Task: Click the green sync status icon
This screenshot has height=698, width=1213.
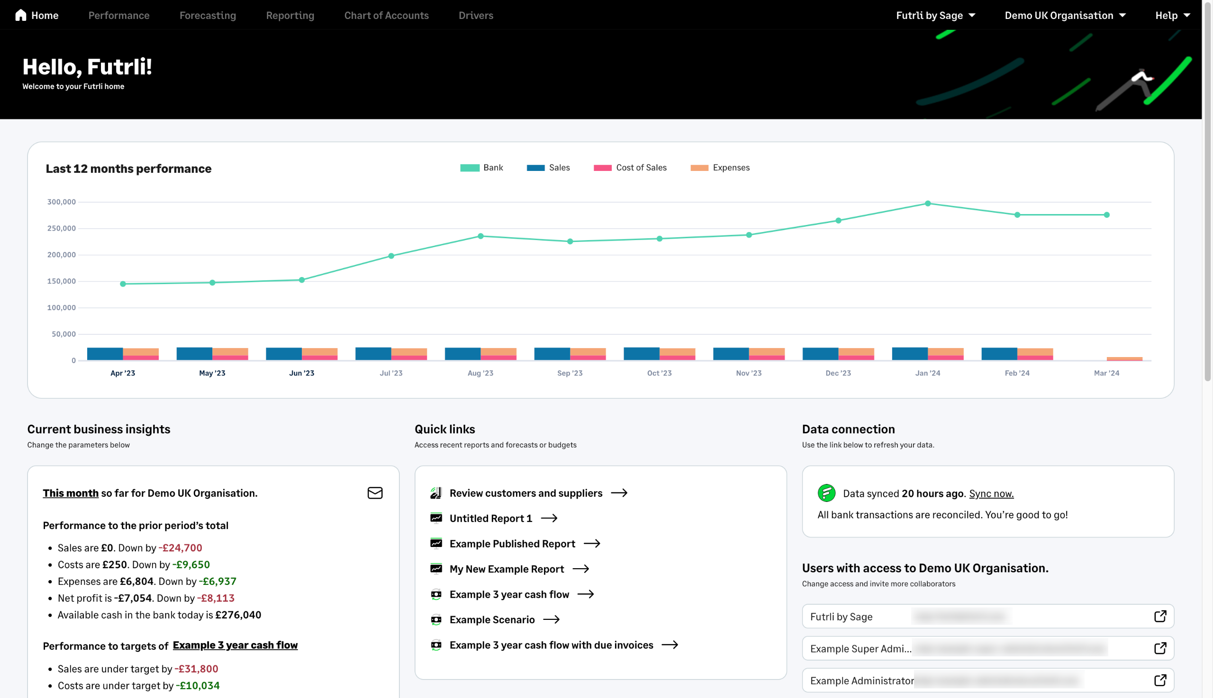Action: click(x=826, y=493)
